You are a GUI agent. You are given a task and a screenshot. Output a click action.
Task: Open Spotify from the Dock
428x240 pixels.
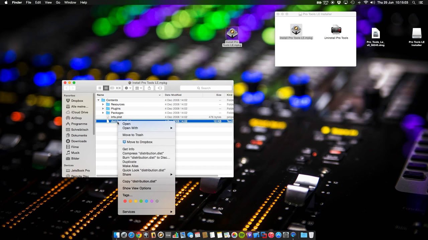click(x=242, y=235)
